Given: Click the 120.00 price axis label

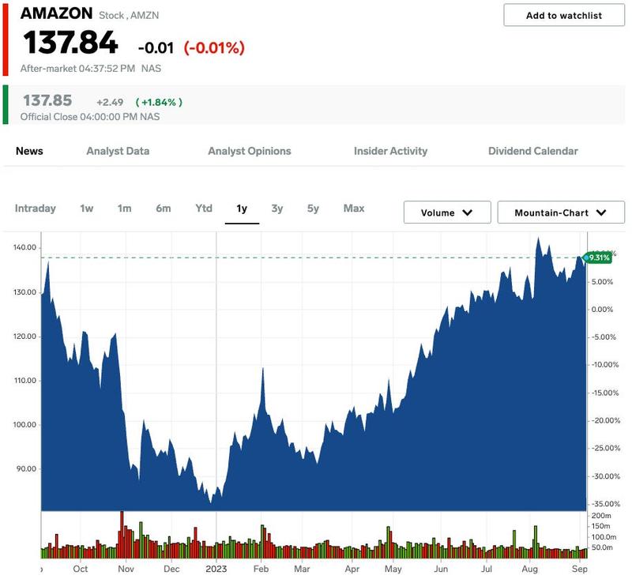Looking at the screenshot, I should click(x=24, y=336).
